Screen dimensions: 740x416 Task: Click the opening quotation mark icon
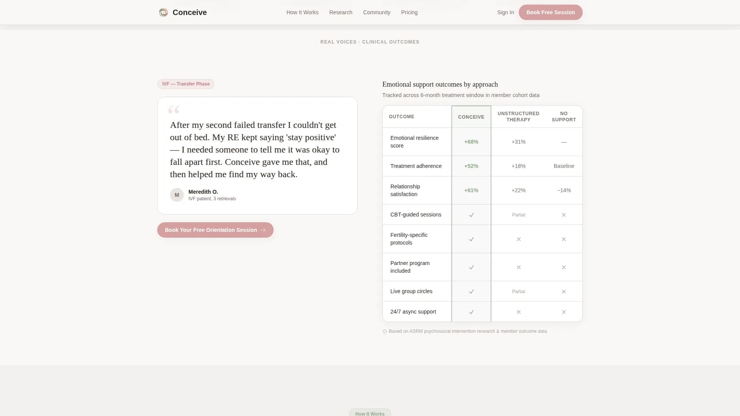coord(174,110)
